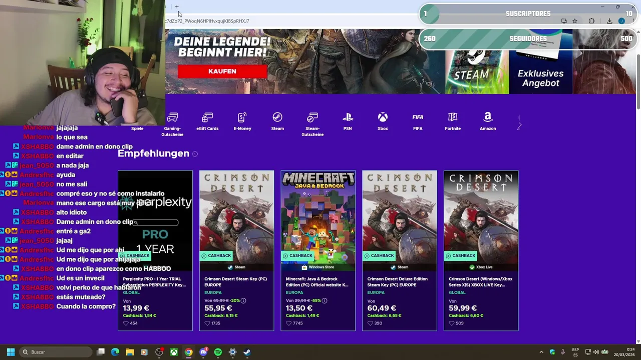
Task: Open a new browser tab with plus
Action: 177,6
